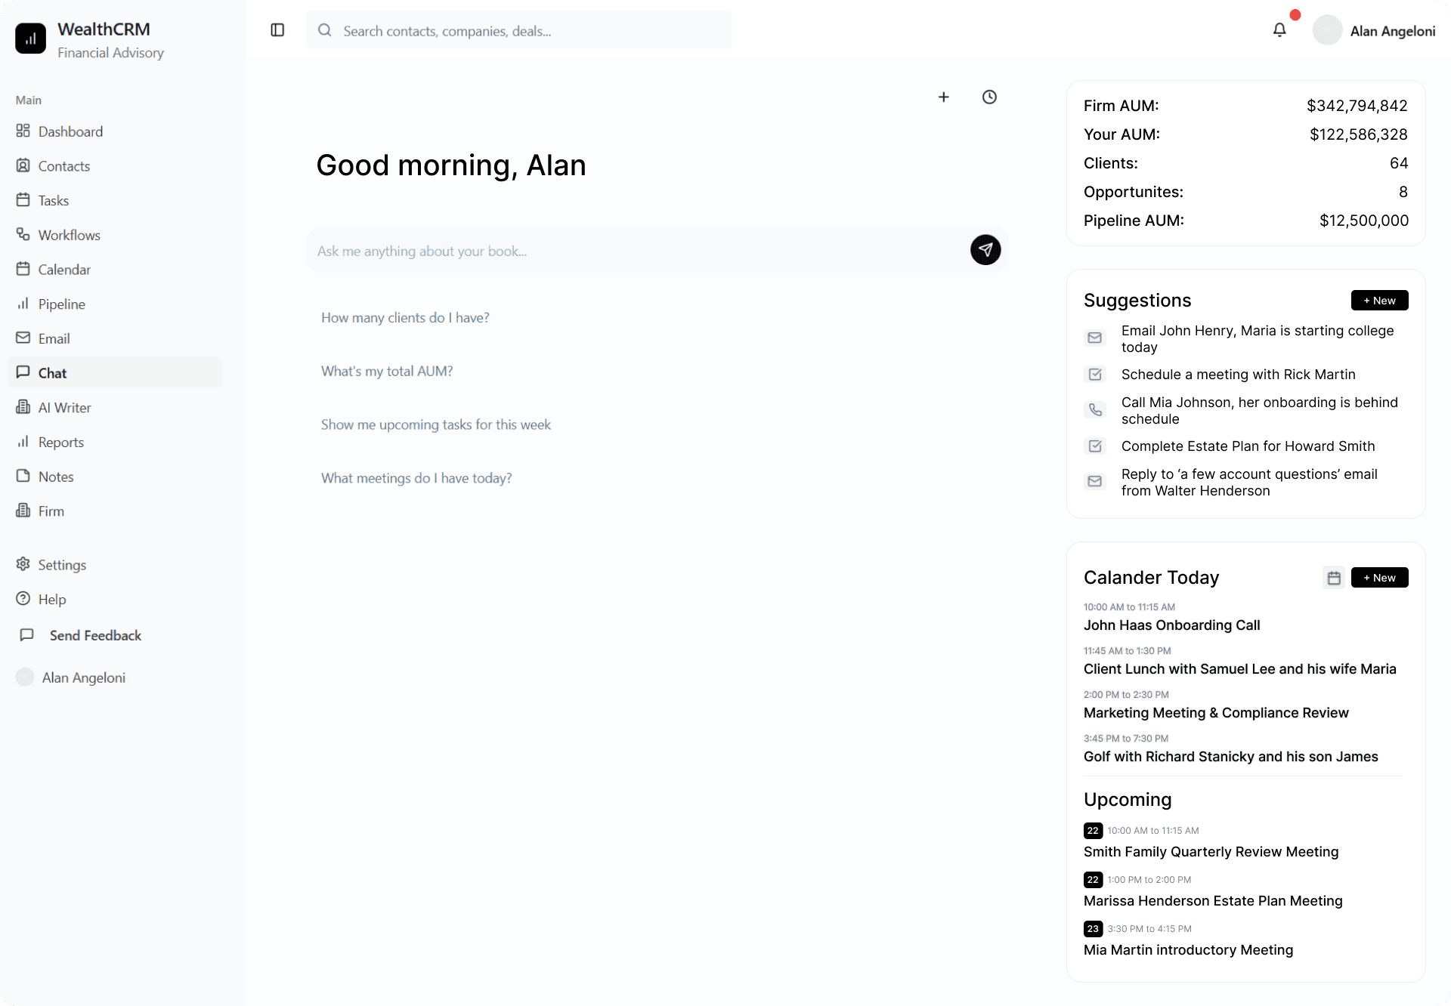The width and height of the screenshot is (1451, 1006).
Task: Click mail icon beside Email John Henry
Action: click(x=1095, y=338)
